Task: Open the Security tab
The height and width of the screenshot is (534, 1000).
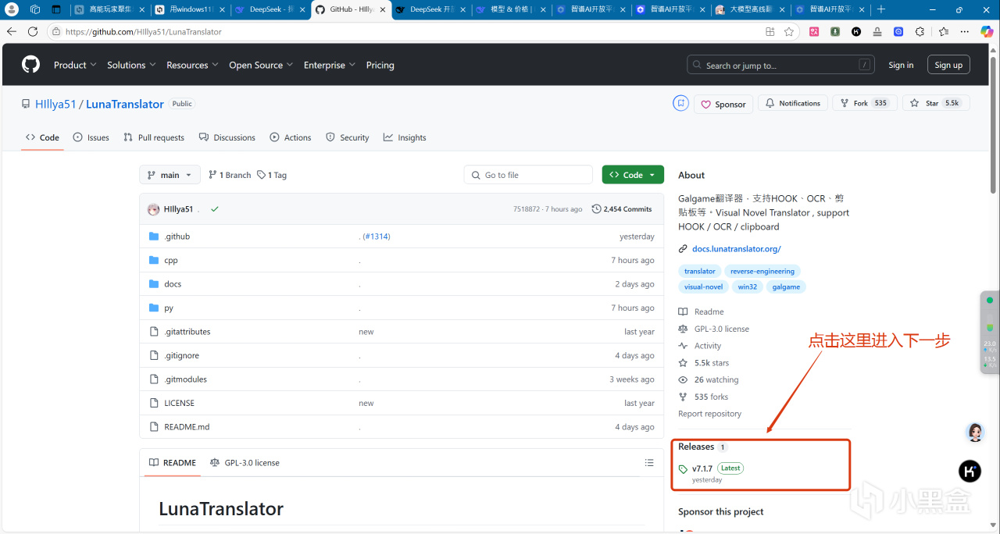Action: [x=347, y=137]
